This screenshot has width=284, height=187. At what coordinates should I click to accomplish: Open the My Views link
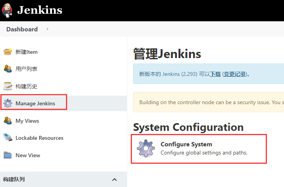(x=27, y=121)
